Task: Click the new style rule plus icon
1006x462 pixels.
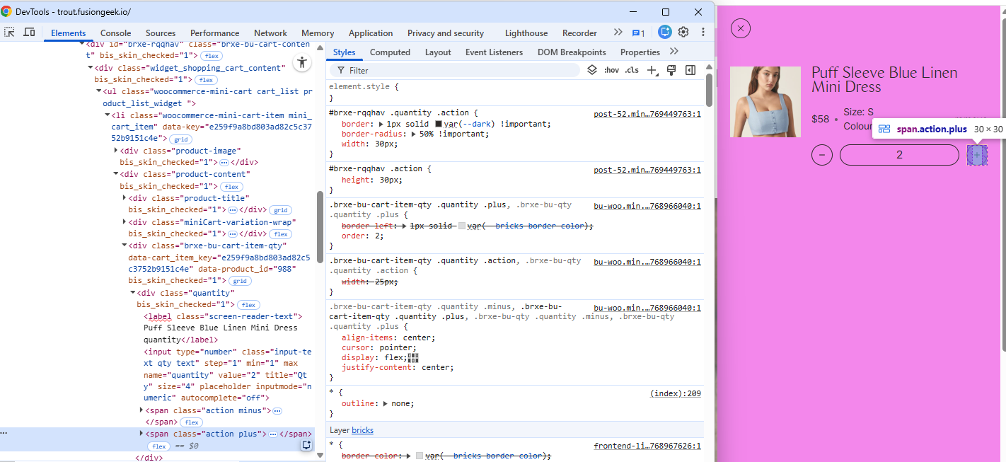Action: [652, 70]
